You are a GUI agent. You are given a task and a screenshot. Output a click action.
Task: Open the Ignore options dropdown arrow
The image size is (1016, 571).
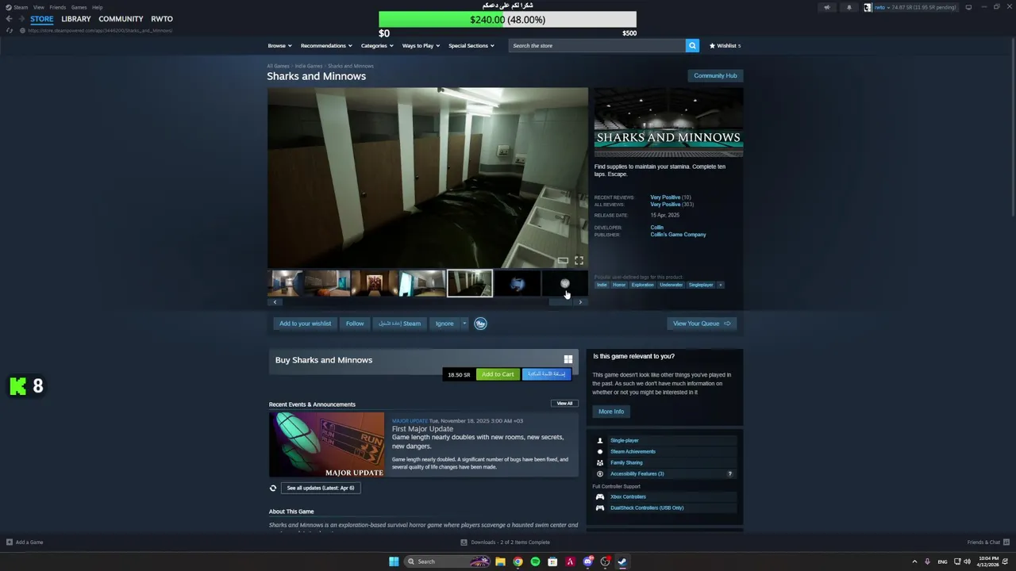[x=464, y=324]
